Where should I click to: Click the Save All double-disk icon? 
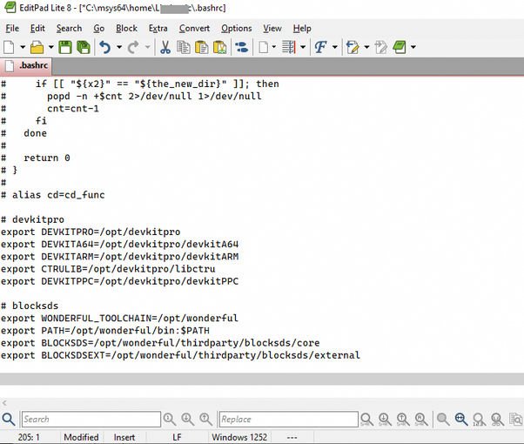84,47
